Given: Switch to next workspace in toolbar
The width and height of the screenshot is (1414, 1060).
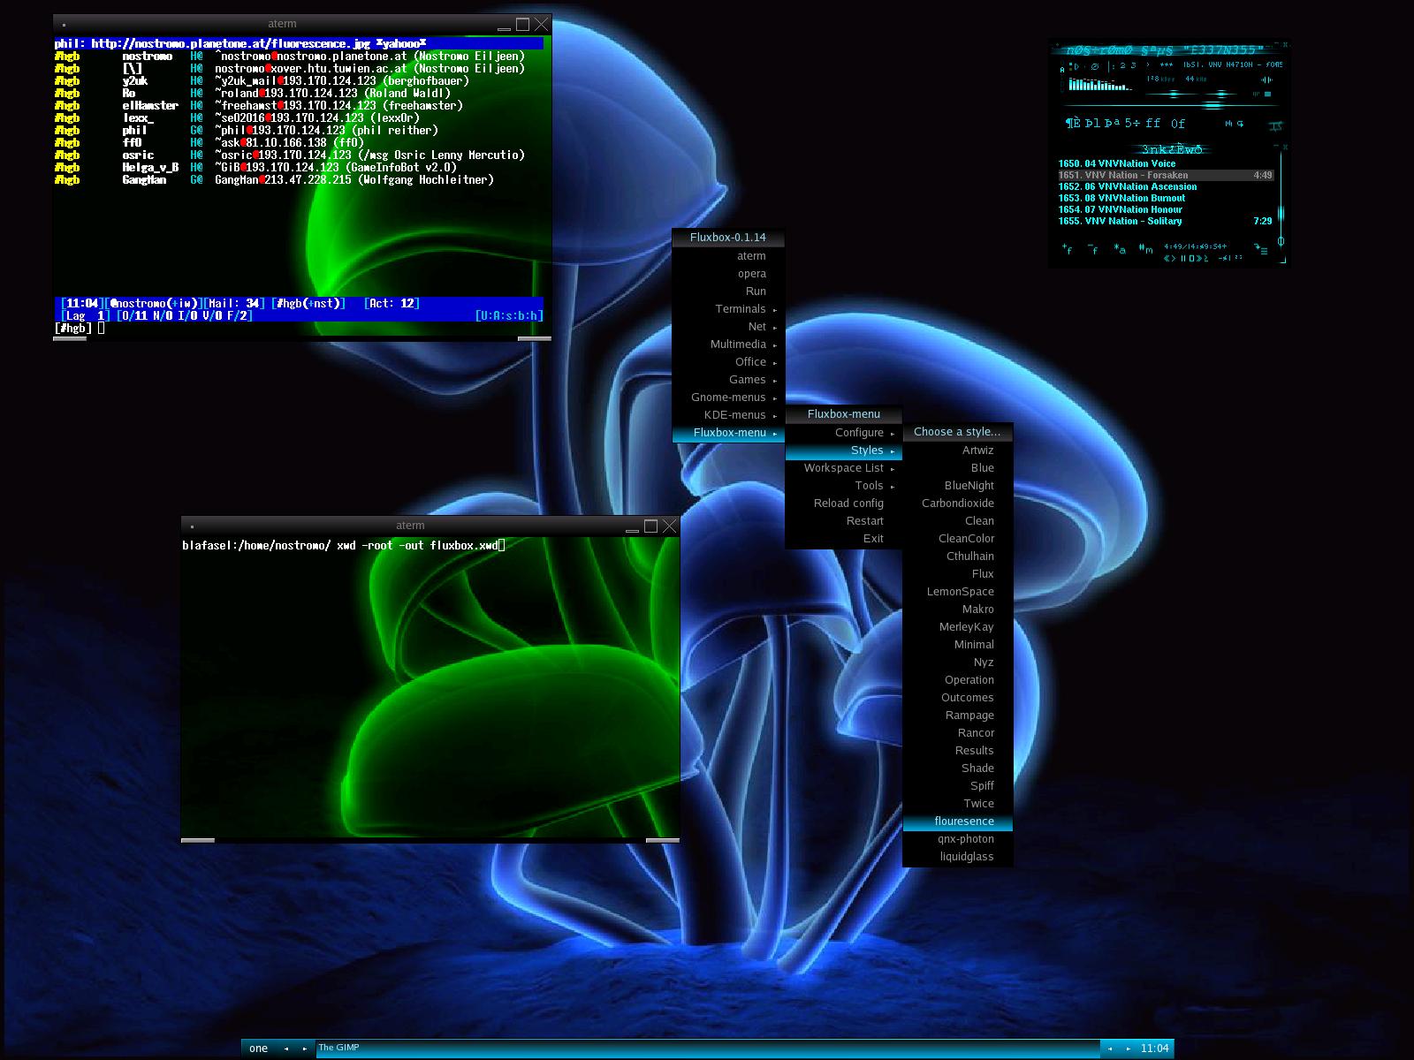Looking at the screenshot, I should tap(305, 1049).
